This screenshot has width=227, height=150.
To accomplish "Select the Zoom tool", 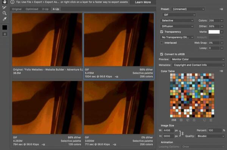I will click(x=5, y=13).
